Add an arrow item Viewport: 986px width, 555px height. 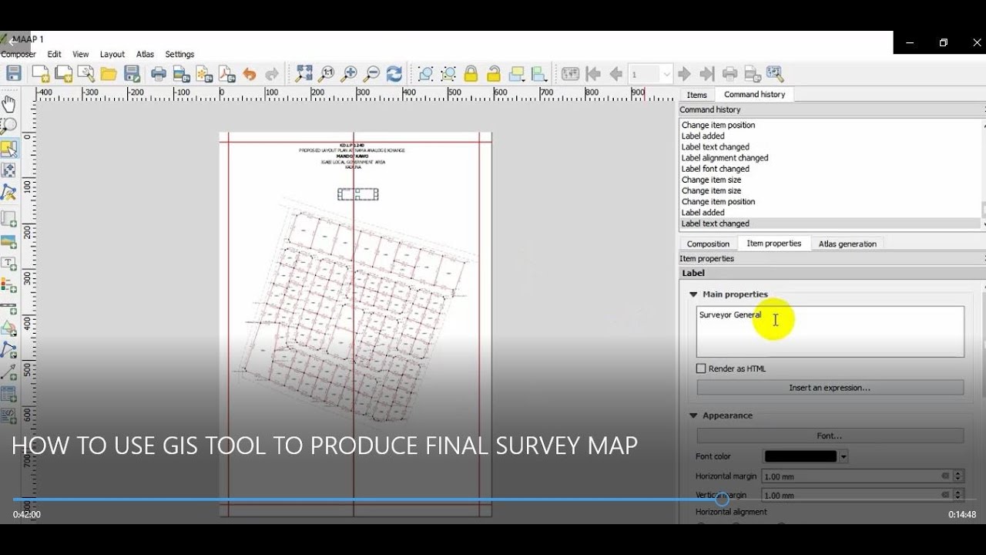(8, 372)
